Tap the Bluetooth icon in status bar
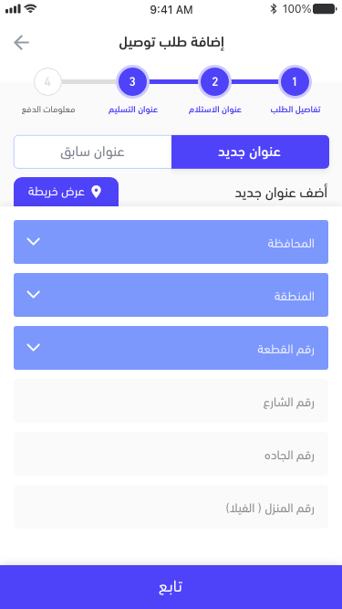The width and height of the screenshot is (342, 609). click(274, 9)
